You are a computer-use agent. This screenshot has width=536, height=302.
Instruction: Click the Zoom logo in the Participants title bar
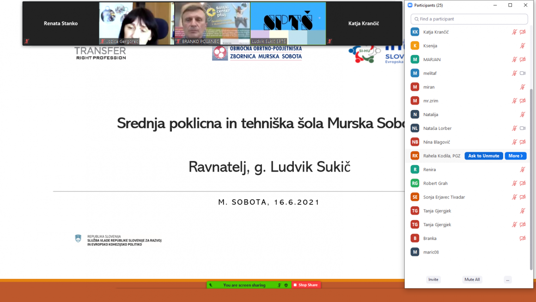click(410, 5)
